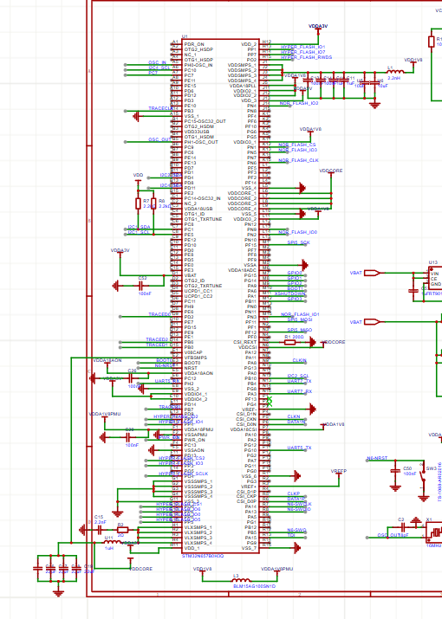Select the upper VBAT port flag
The image size is (442, 619).
pyautogui.click(x=374, y=273)
